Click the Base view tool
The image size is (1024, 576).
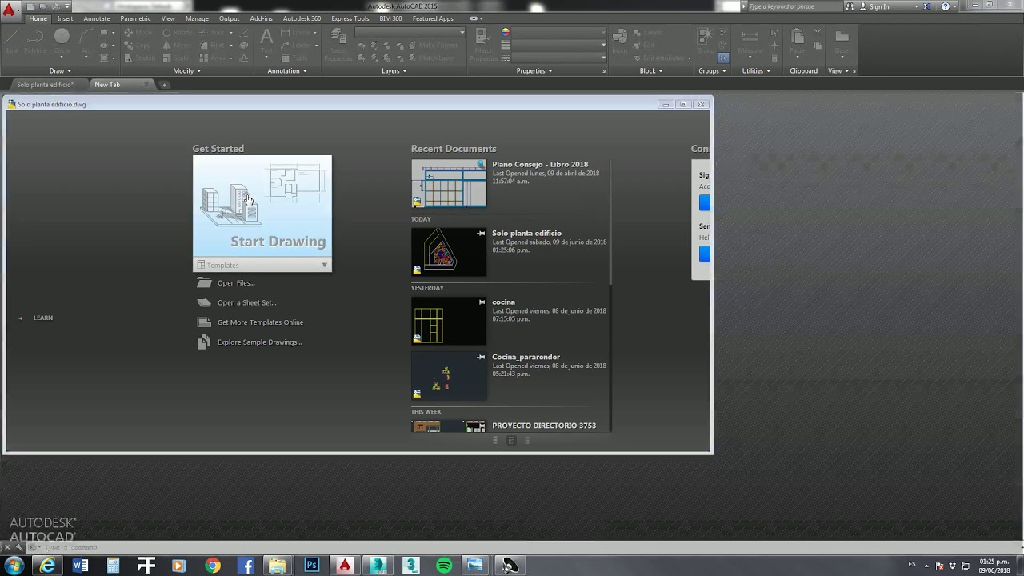[842, 42]
